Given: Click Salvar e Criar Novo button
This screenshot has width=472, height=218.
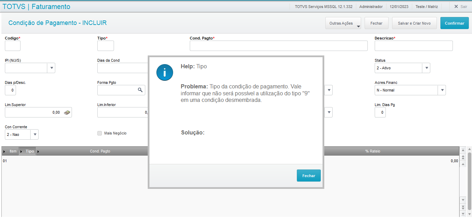Looking at the screenshot, I should pos(414,23).
